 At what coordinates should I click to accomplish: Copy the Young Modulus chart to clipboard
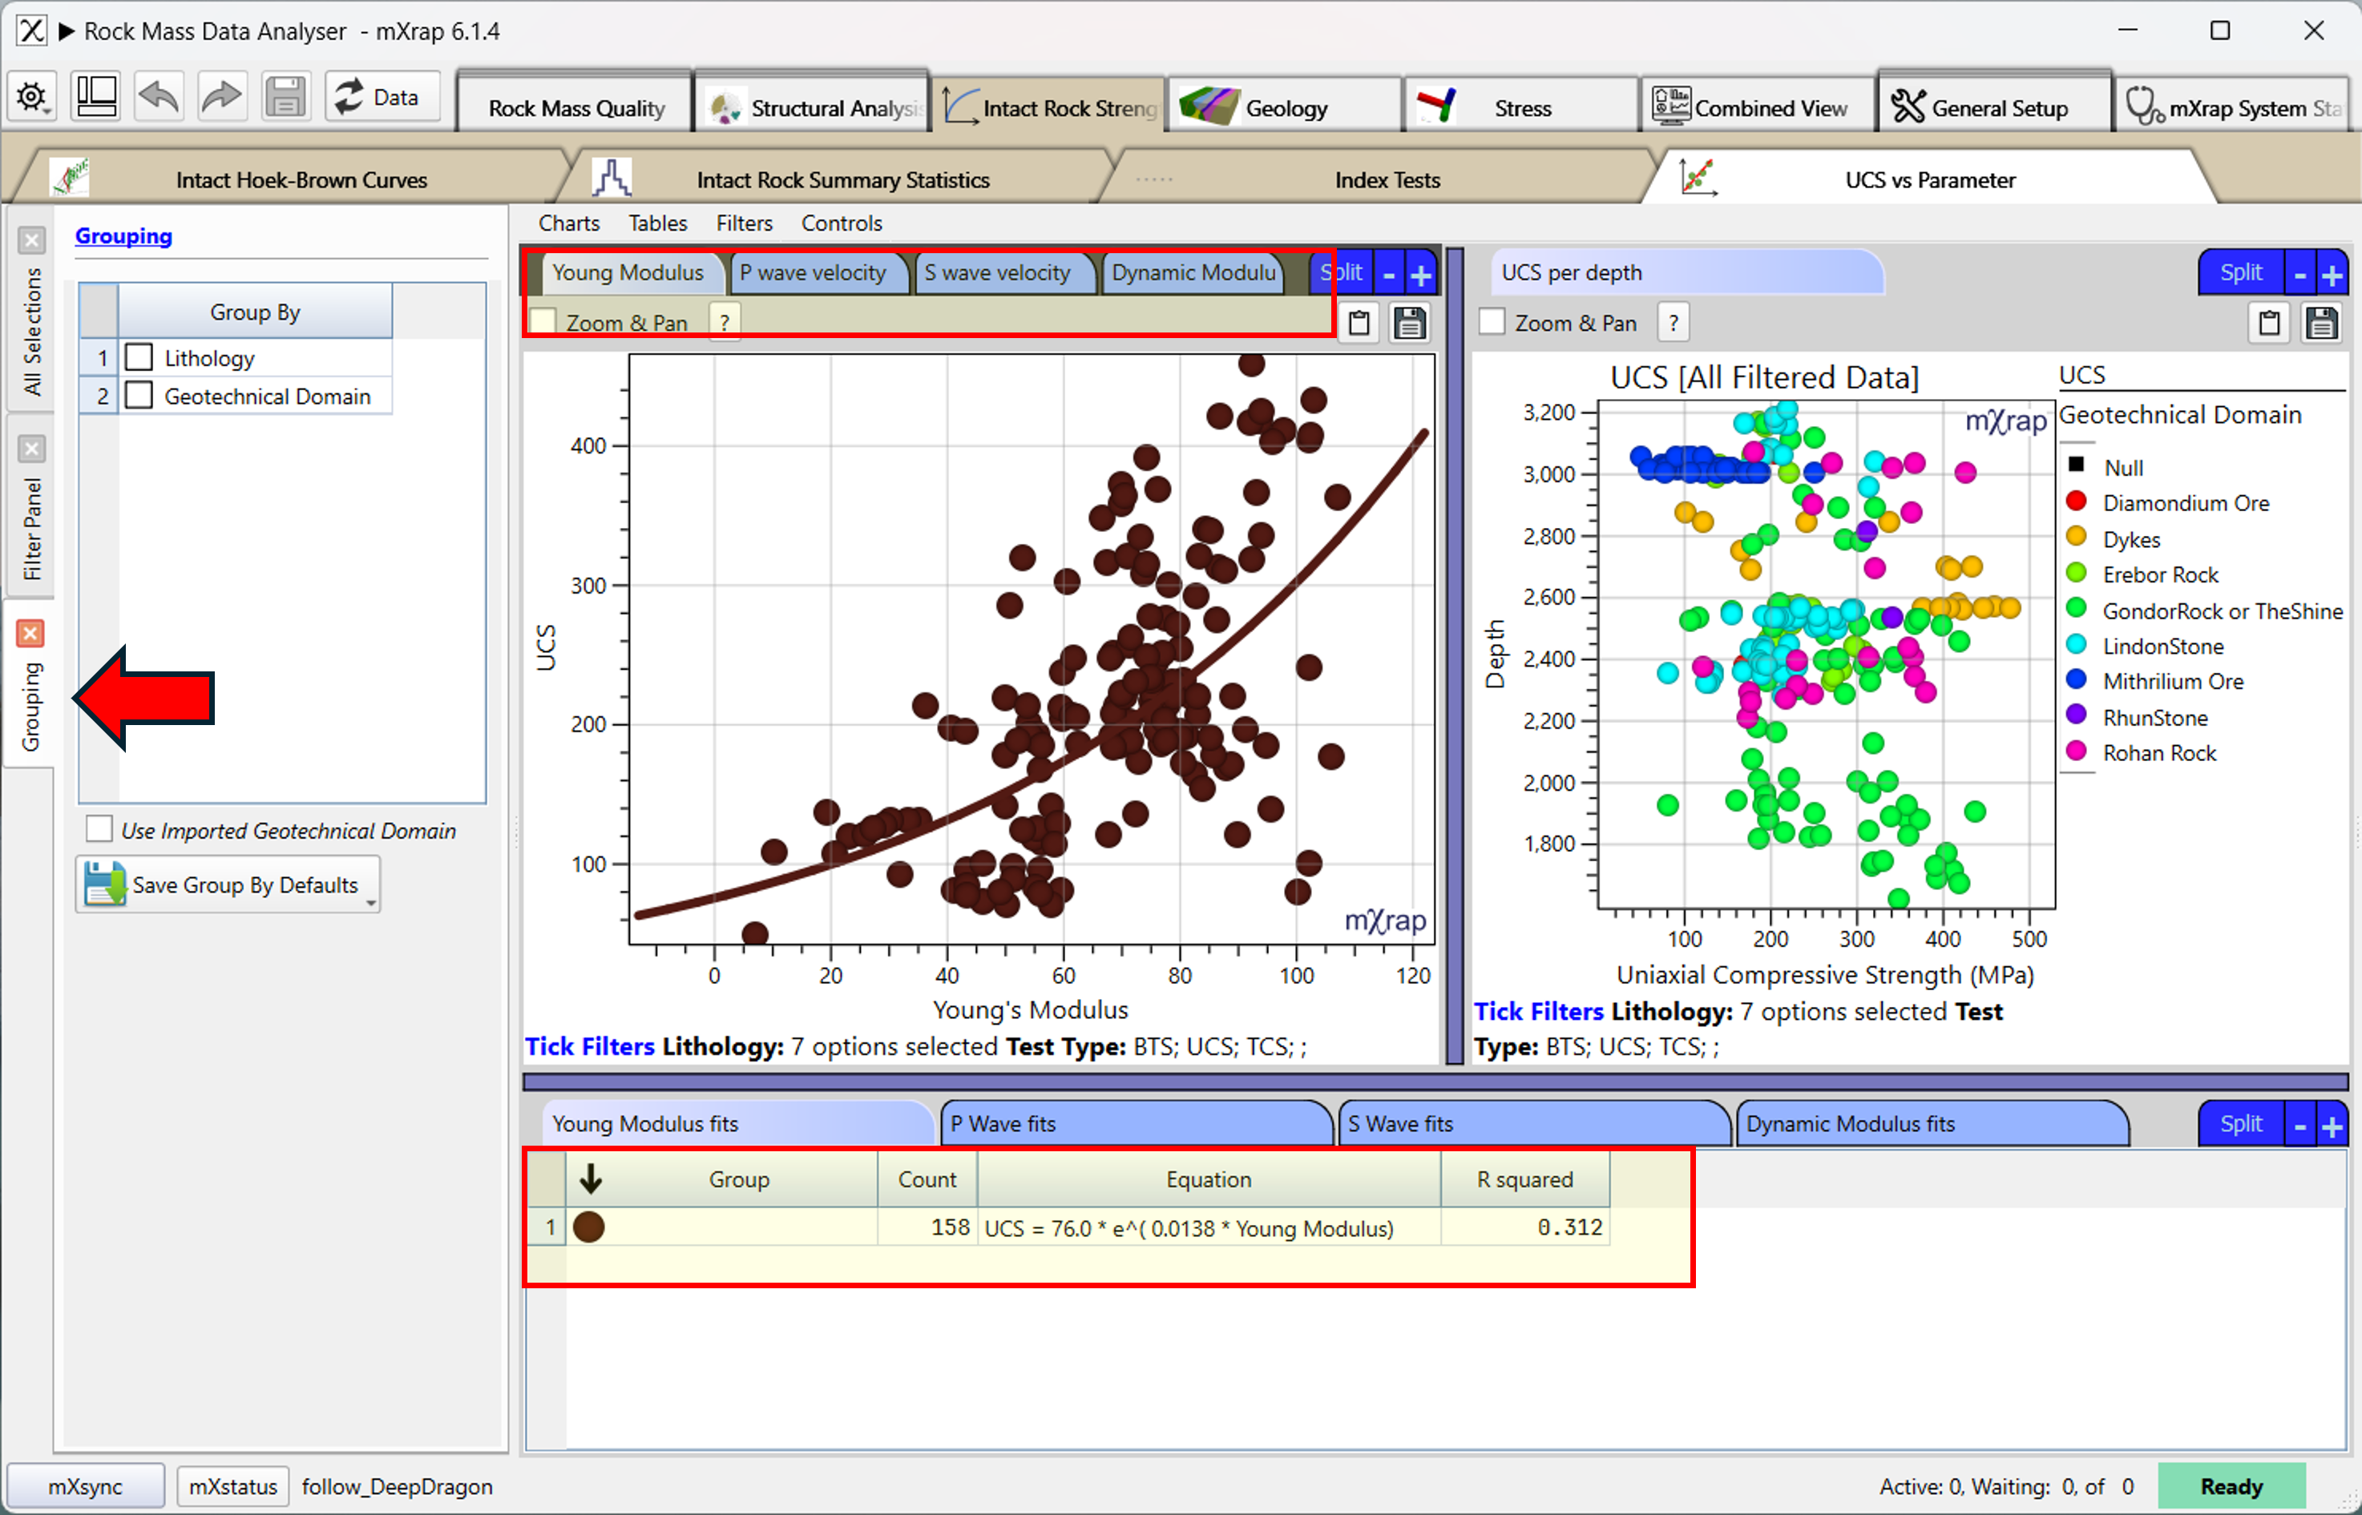tap(1359, 322)
